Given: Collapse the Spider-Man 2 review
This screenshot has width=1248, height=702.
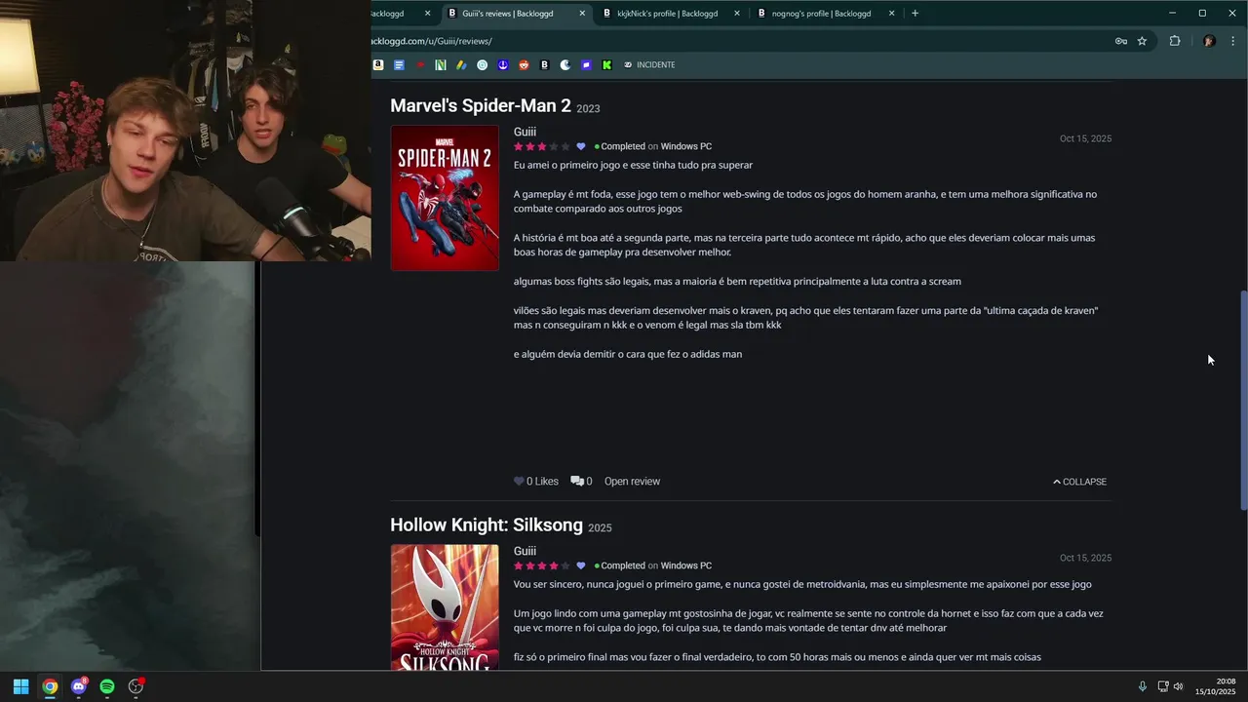Looking at the screenshot, I should coord(1079,482).
